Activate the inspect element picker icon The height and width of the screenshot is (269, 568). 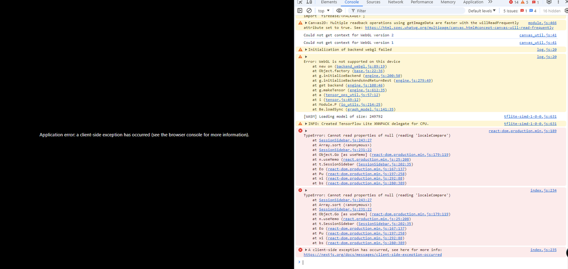300,2
